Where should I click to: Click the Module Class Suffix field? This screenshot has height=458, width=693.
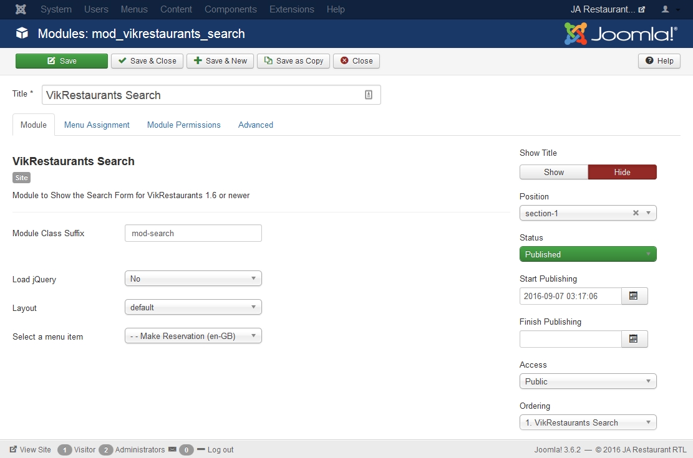click(193, 233)
